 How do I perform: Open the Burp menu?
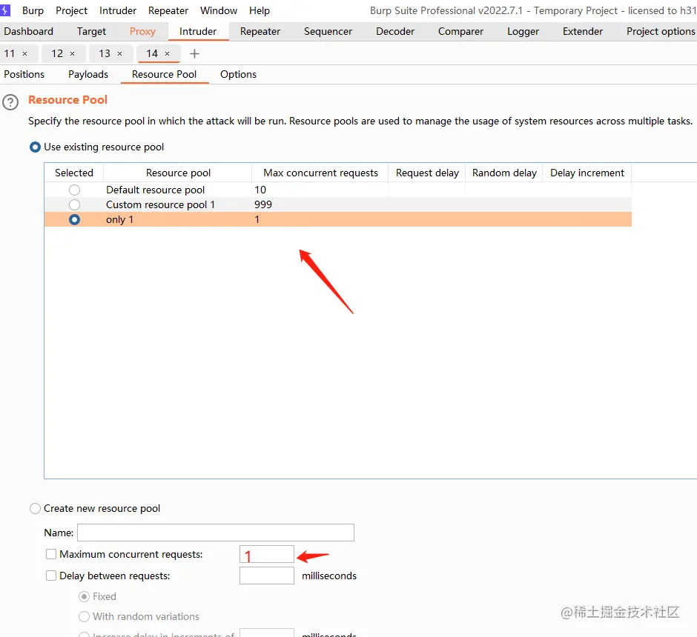point(33,10)
